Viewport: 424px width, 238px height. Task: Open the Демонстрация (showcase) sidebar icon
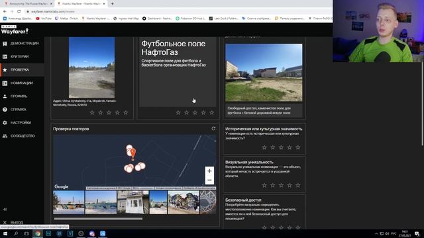click(5, 44)
